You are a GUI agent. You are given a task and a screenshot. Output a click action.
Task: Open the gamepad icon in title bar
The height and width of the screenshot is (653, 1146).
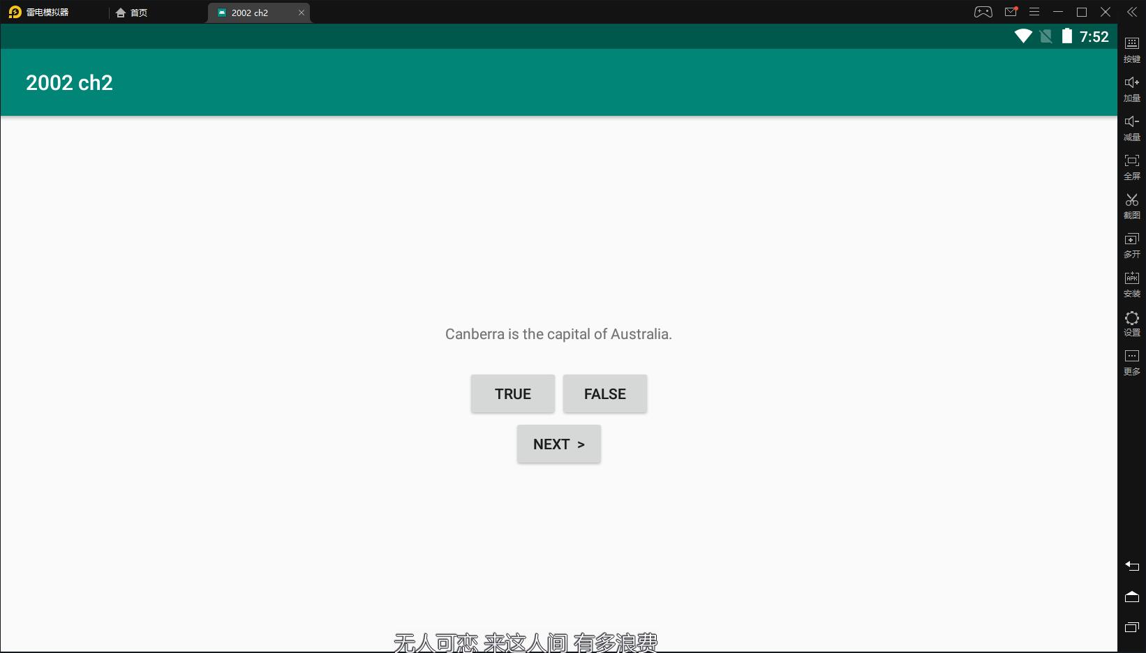(x=983, y=12)
